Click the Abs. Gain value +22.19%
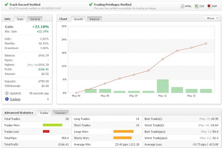The image size is (222, 148). 43,32
